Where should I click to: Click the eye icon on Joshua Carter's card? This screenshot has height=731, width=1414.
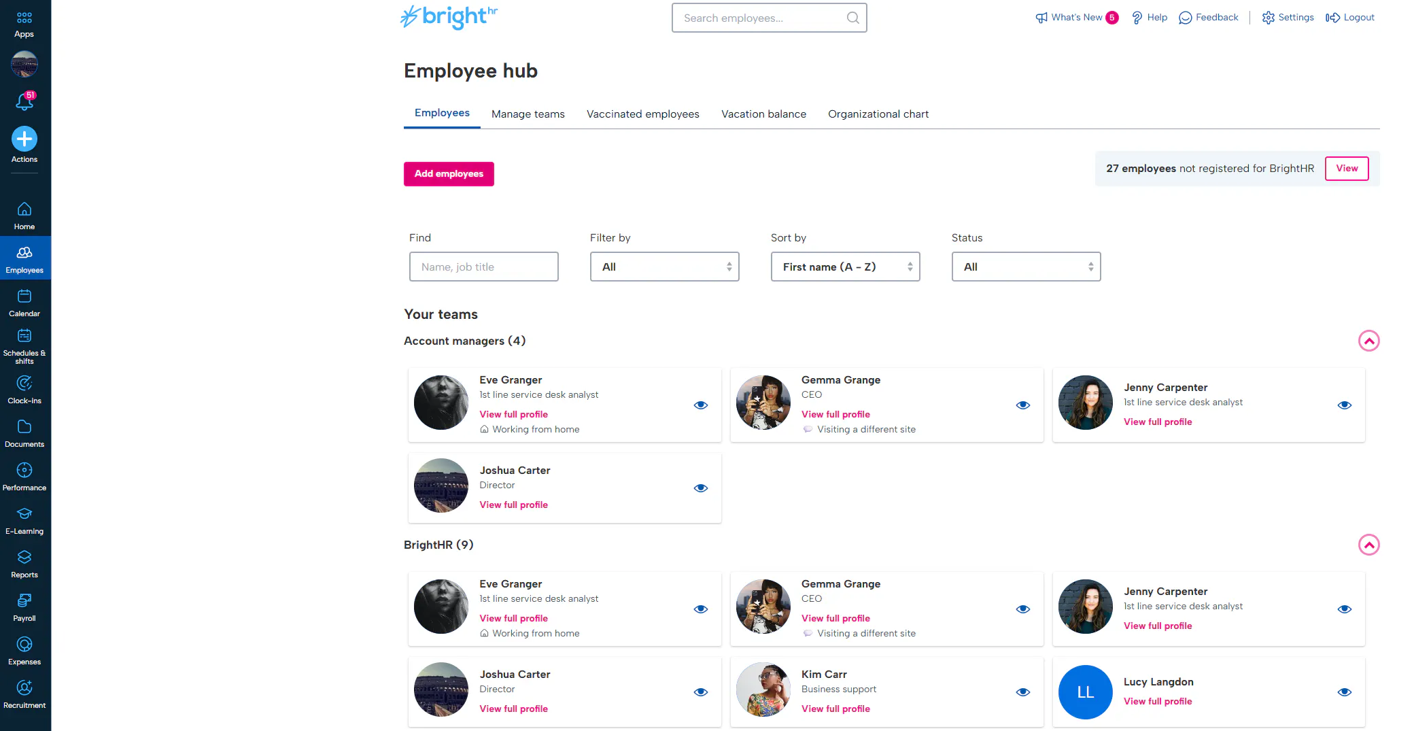[700, 488]
